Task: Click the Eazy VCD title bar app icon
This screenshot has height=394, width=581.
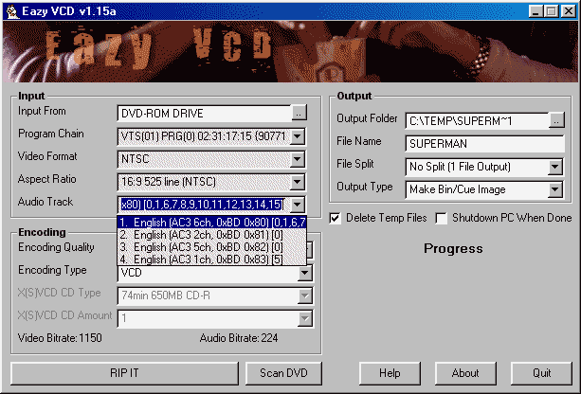Action: coord(11,9)
